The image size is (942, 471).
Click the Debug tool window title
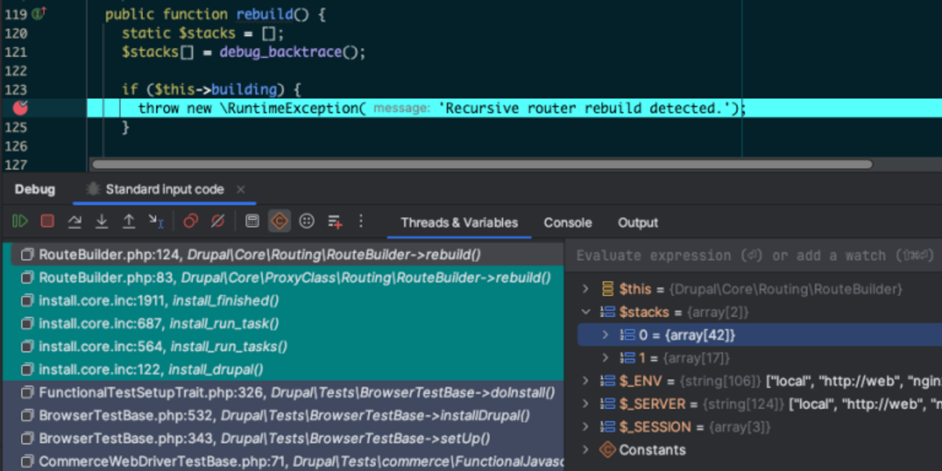[35, 189]
